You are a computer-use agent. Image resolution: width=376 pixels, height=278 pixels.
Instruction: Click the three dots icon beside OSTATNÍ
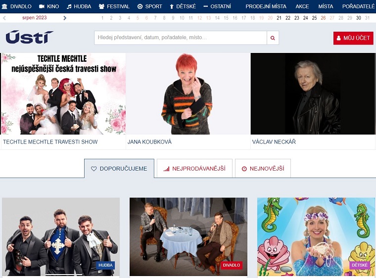[x=205, y=6]
